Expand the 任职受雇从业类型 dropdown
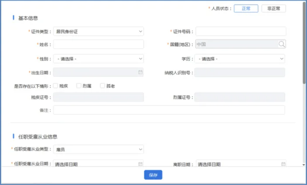Viewport: 307px width, 185px height. pyautogui.click(x=98, y=149)
